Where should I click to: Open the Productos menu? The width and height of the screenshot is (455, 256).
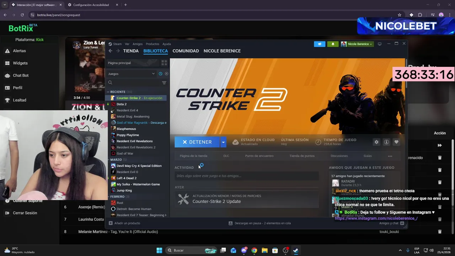point(152,44)
